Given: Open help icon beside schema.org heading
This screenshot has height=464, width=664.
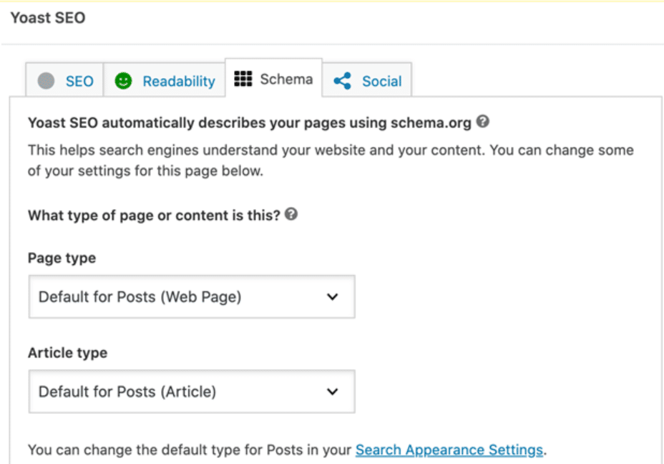Looking at the screenshot, I should pos(483,122).
